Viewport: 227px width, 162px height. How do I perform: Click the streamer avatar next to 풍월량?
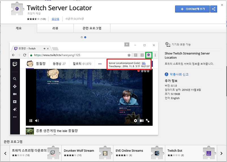pyautogui.click(x=30, y=64)
